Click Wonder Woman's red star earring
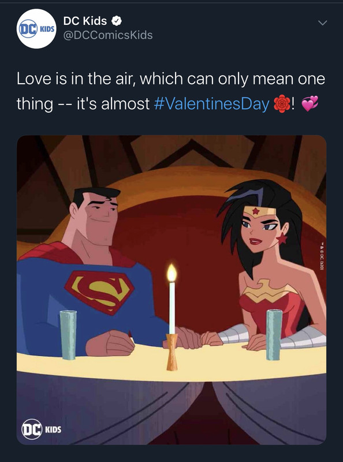 pos(282,238)
